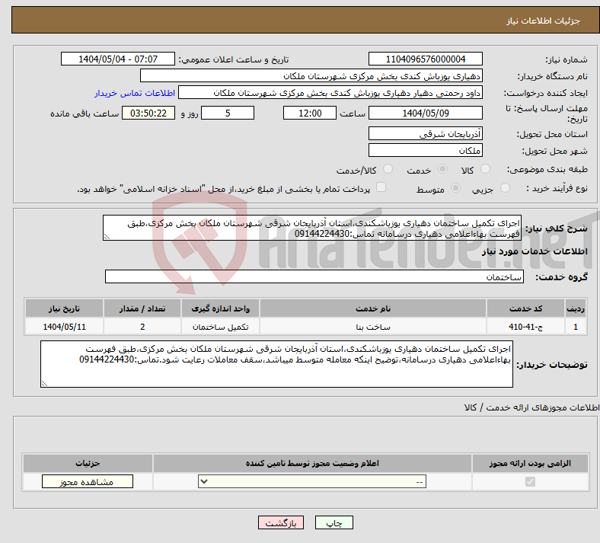
Task: Click the تکمیل ساختمان unit cell
Action: pyautogui.click(x=220, y=327)
